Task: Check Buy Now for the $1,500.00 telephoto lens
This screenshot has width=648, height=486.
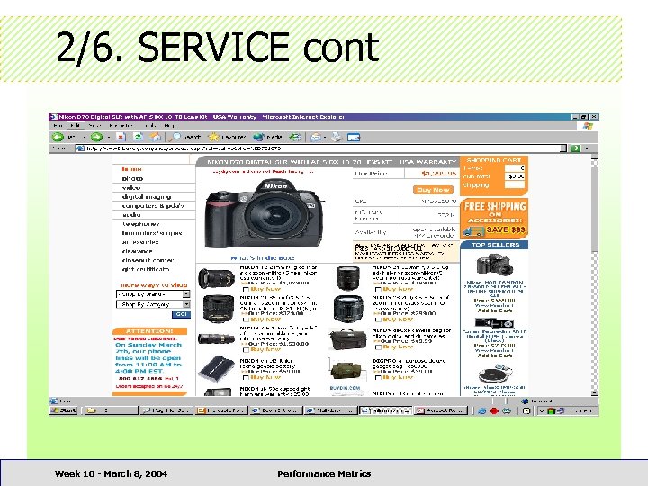Action: (x=246, y=349)
